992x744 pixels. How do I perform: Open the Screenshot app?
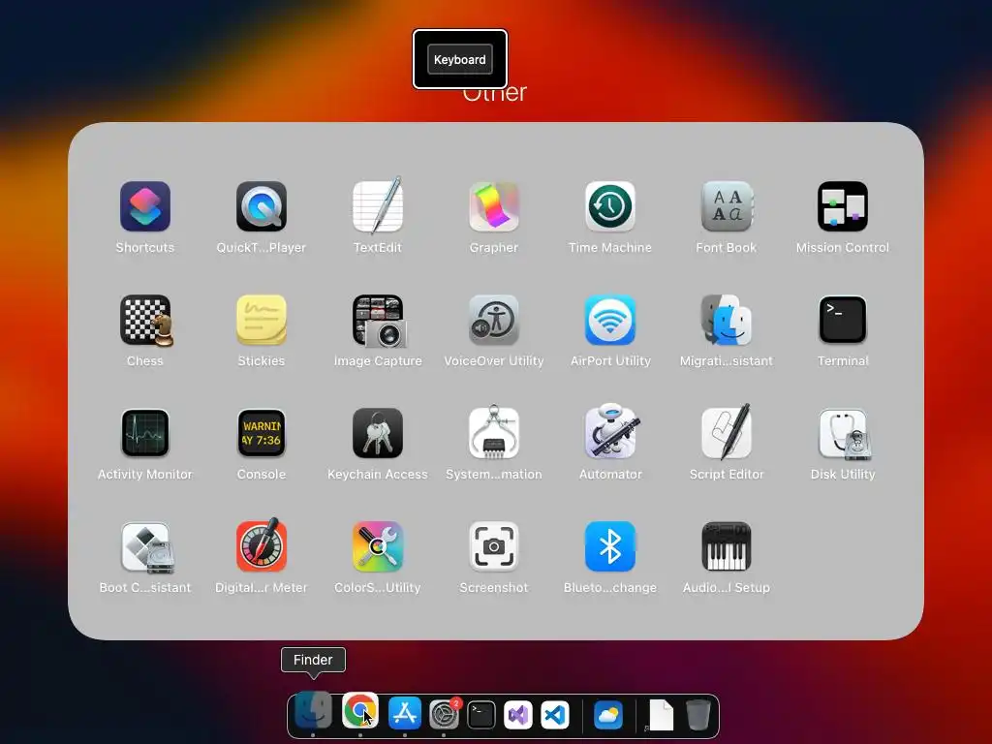point(494,546)
